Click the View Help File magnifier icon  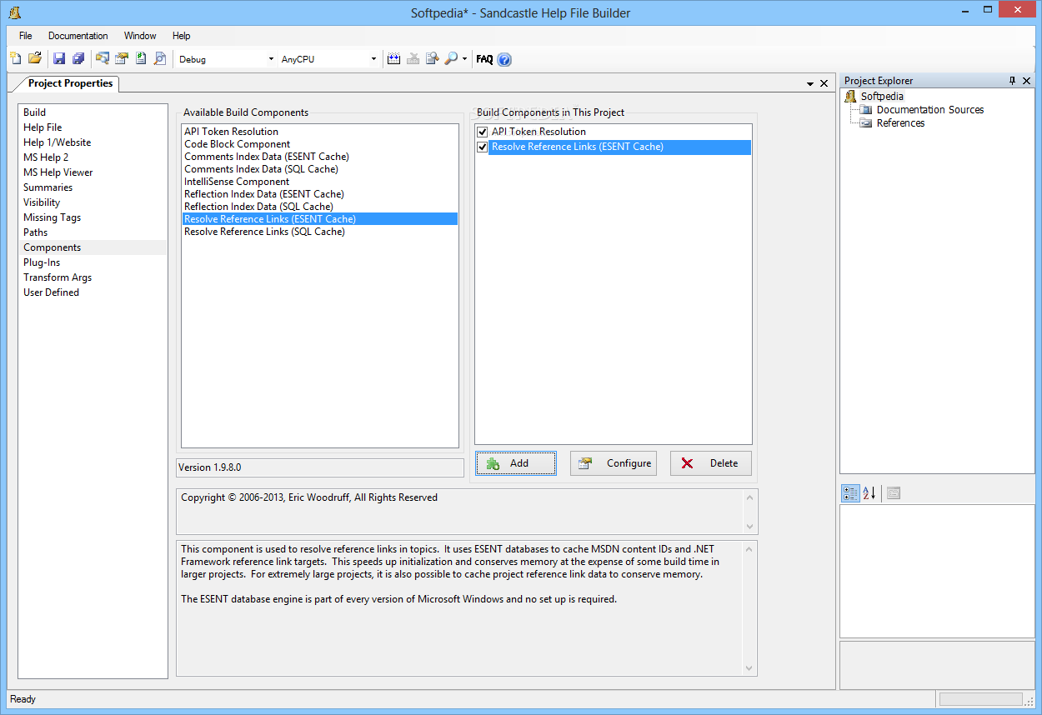[451, 58]
